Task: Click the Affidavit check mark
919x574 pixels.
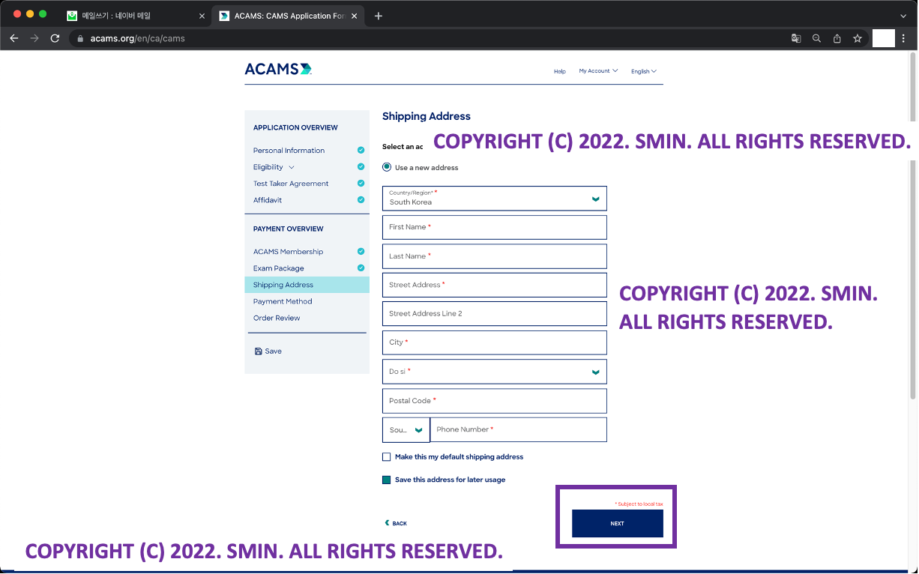Action: [x=361, y=200]
